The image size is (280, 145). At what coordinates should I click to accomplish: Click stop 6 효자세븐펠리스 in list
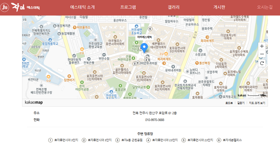[229, 140]
